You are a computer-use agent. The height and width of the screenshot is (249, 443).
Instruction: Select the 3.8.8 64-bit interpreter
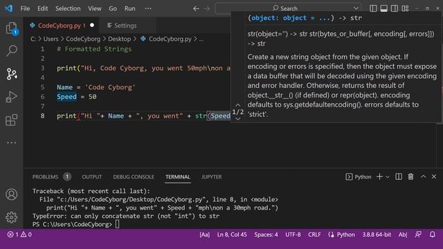(377, 234)
